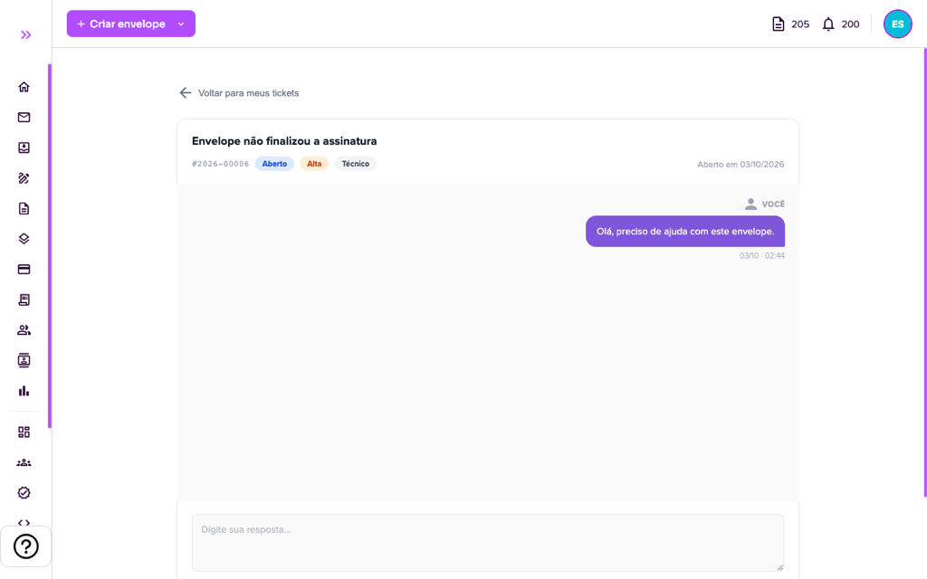The width and height of the screenshot is (927, 579).
Task: Click the main page purple scrollbar
Action: pyautogui.click(x=924, y=272)
